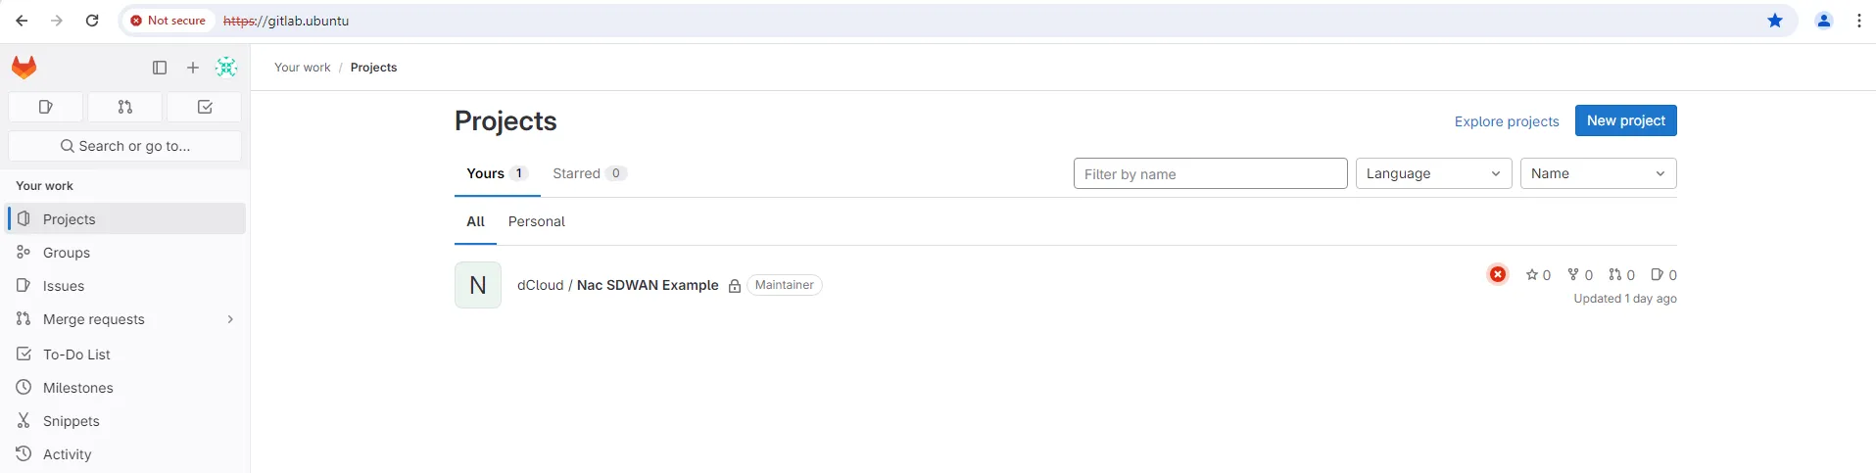Open the Name sort dropdown
Image resolution: width=1876 pixels, height=473 pixels.
tap(1598, 173)
